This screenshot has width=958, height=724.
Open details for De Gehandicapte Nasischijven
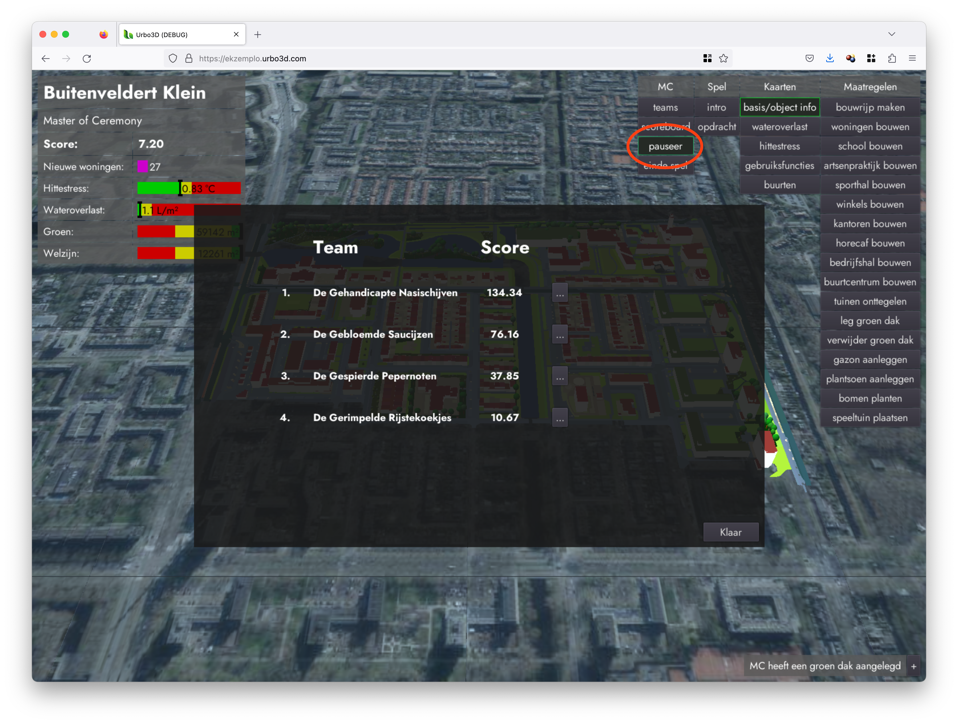click(x=560, y=293)
